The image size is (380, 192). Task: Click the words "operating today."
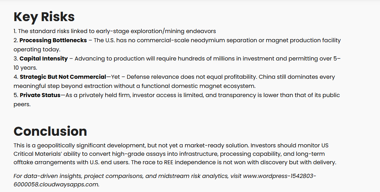click(37, 49)
